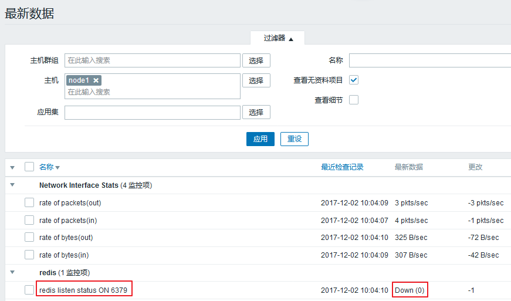Screen dimensions: 511x301
Task: Select the redis listen status checkbox
Action: pyautogui.click(x=29, y=290)
